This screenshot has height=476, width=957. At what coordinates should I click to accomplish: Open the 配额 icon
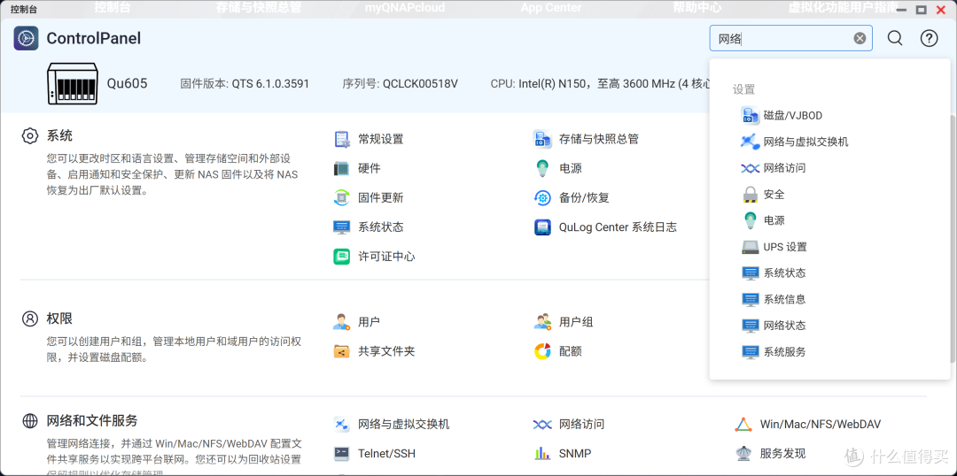(542, 351)
